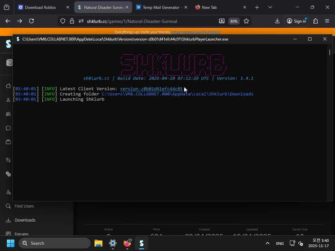Click the Shklurb logo in sidebar
Image resolution: width=335 pixels, height=251 pixels.
[8, 44]
